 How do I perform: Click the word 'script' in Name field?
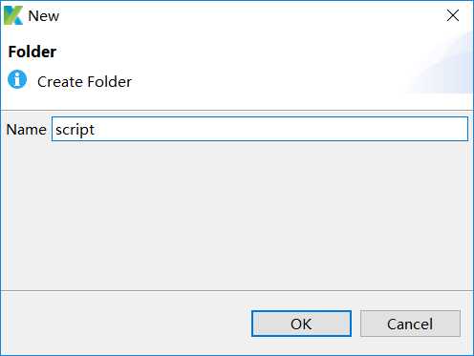75,130
